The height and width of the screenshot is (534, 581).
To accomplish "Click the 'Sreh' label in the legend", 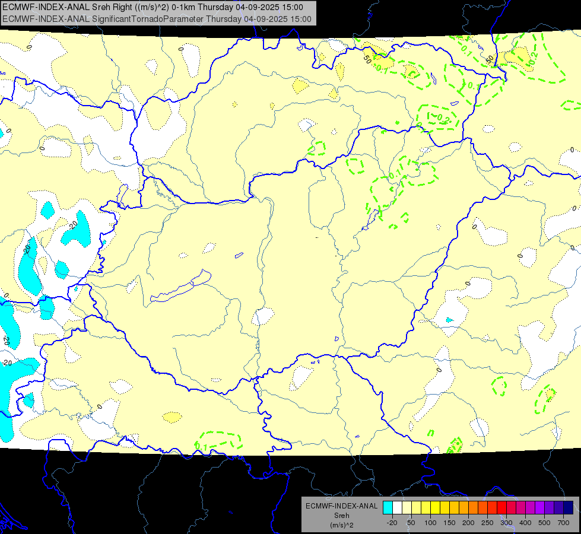I will click(x=342, y=516).
